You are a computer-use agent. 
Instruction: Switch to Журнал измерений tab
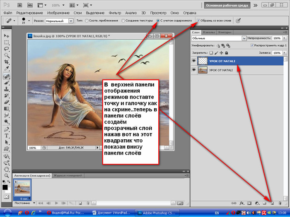[68, 176]
